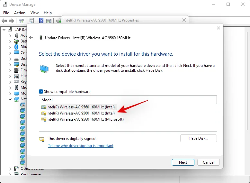
Task: Expand the Other devices node
Action: [10, 169]
